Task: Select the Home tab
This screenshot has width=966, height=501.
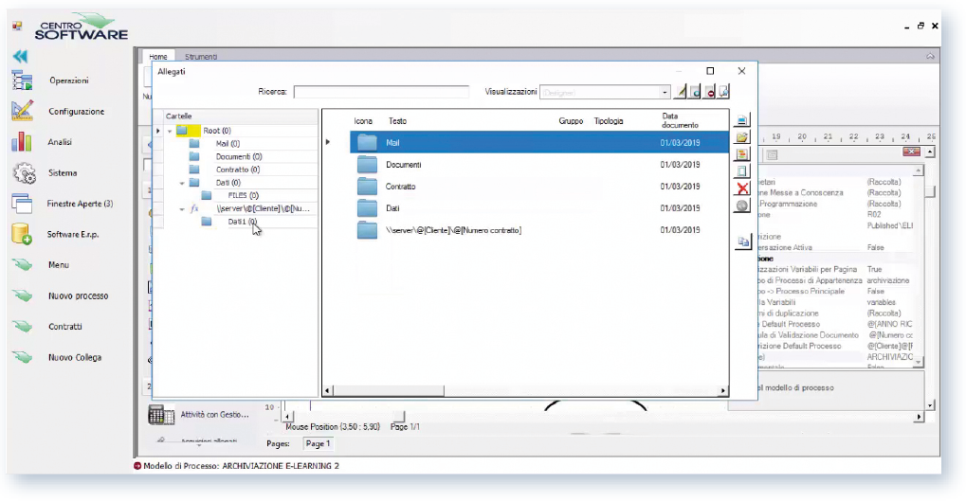Action: pos(158,58)
